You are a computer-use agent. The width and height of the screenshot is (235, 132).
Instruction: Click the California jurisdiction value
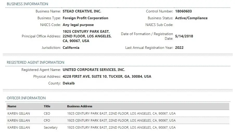pos(71,48)
